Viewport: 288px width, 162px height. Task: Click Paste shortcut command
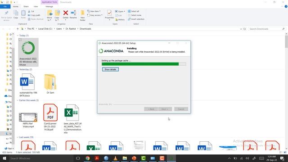coord(36,19)
